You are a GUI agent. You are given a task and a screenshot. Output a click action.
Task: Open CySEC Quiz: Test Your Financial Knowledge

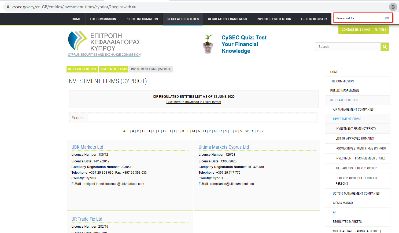244,44
